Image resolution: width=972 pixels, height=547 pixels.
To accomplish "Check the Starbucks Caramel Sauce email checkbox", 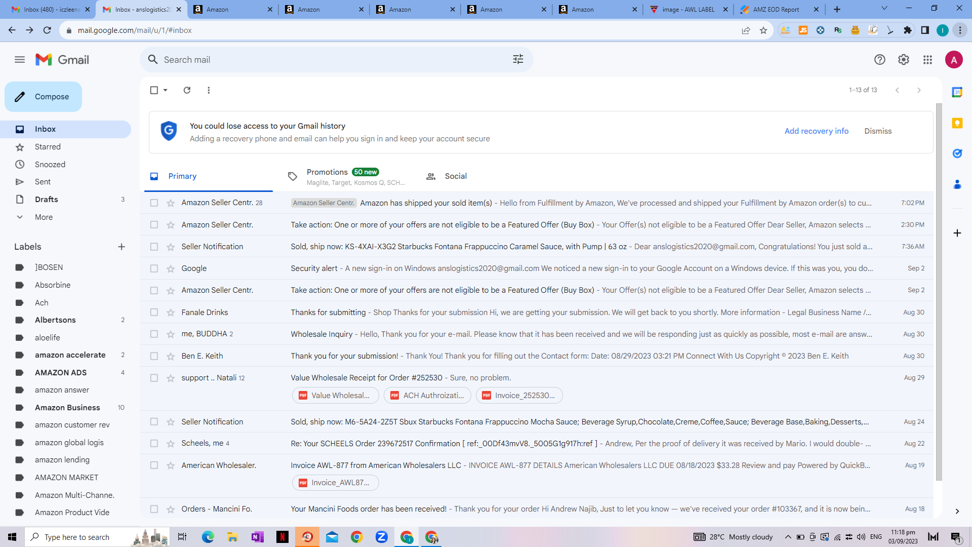I will pyautogui.click(x=154, y=247).
